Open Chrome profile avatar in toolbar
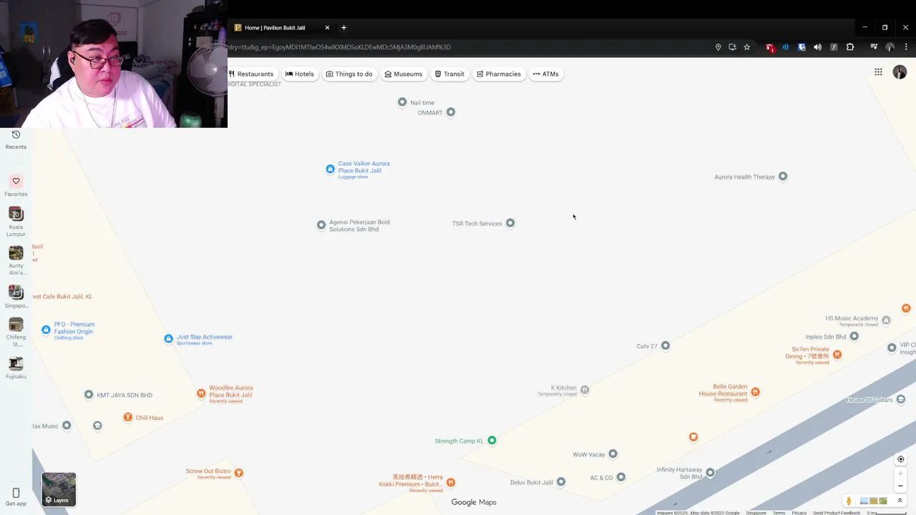Viewport: 916px width, 515px height. [x=890, y=47]
